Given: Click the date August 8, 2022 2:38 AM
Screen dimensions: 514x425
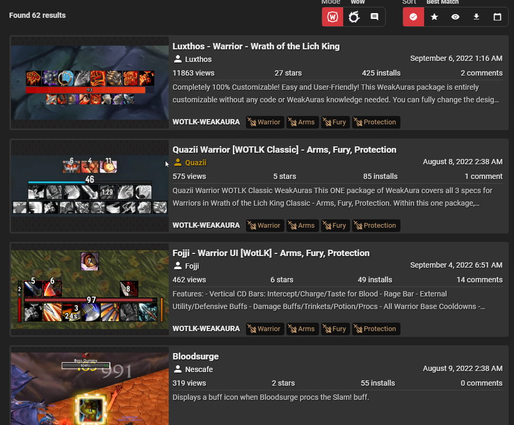Looking at the screenshot, I should 462,162.
